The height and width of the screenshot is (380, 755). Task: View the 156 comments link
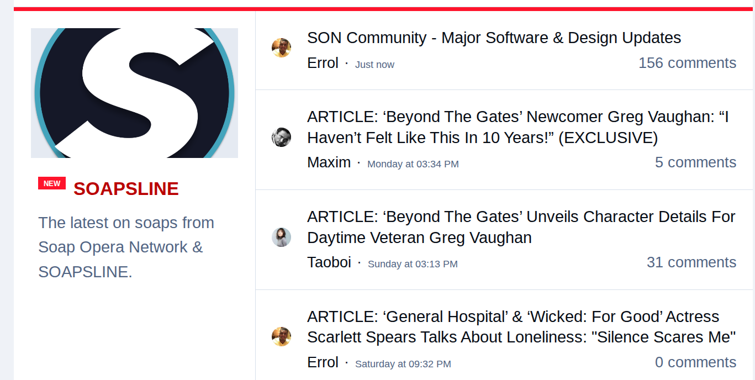pos(687,63)
